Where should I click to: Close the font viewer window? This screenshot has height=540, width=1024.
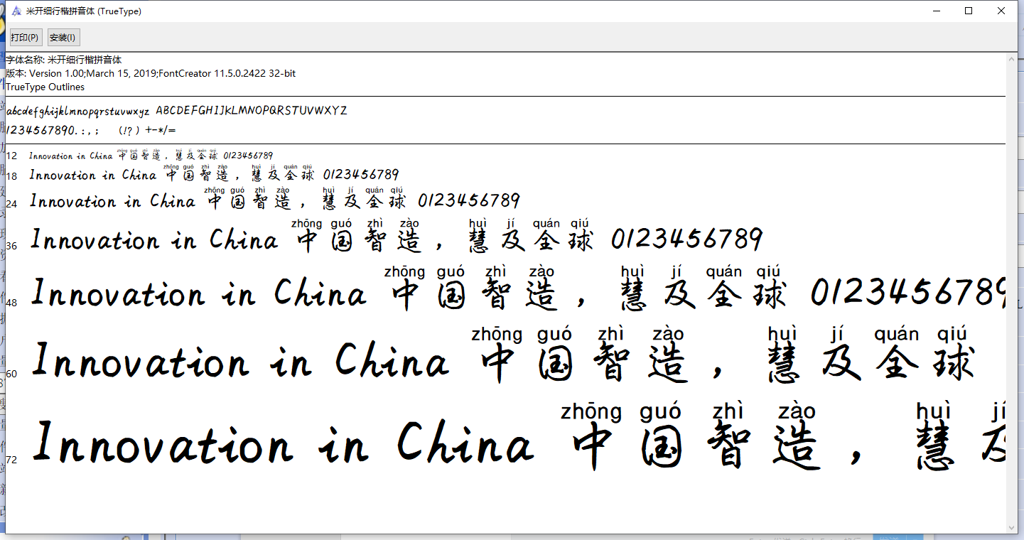point(1001,11)
